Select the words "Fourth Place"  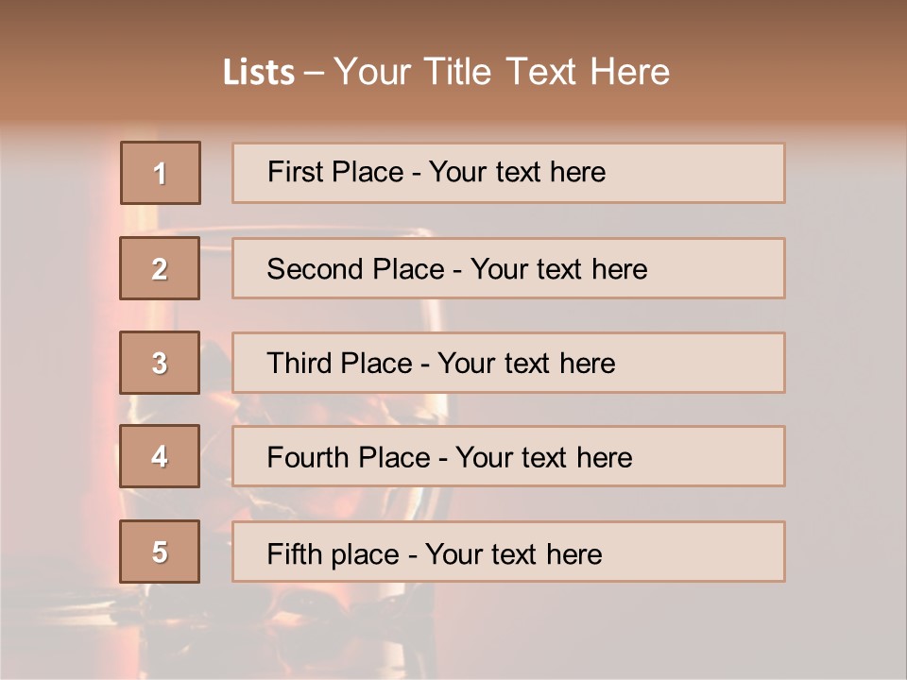[x=349, y=457]
